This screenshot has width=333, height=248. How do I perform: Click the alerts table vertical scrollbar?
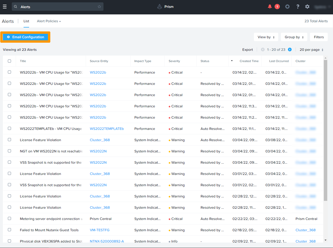point(325,131)
